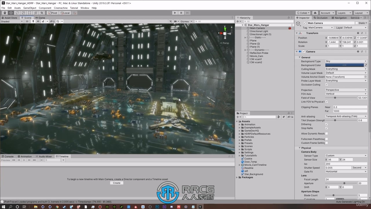This screenshot has width=371, height=209.
Task: Play the timeline preview
Action: tap(24, 160)
